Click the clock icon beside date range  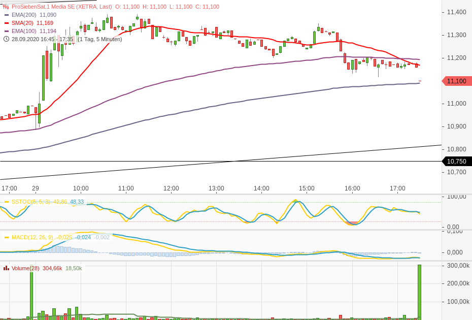pyautogui.click(x=6, y=39)
